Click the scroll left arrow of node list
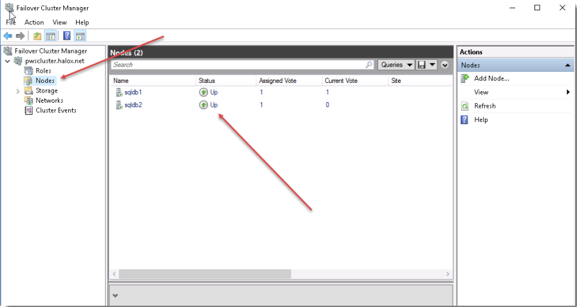 pos(115,274)
